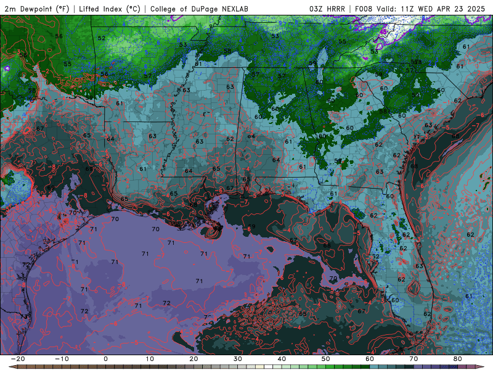Viewport: 493px width, 370px height.
Task: Click the -10 label on the color scale
Action: point(62,359)
